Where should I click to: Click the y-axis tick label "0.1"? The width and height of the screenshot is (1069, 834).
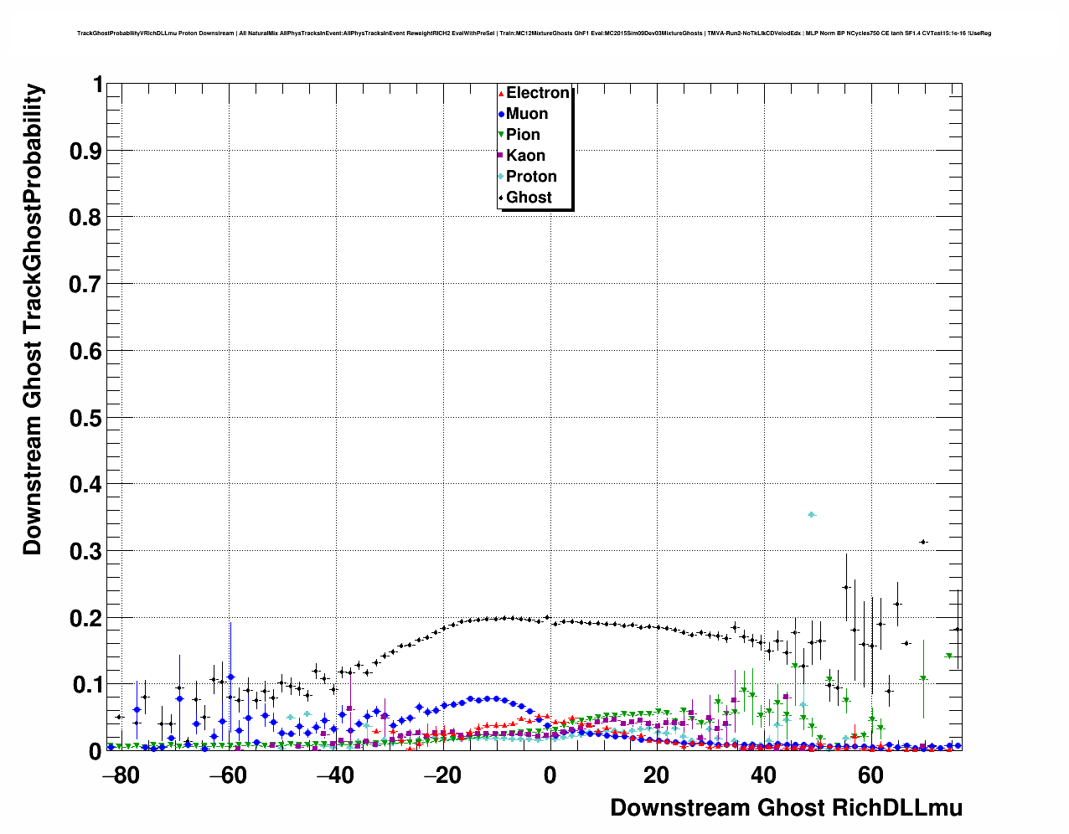coord(86,685)
